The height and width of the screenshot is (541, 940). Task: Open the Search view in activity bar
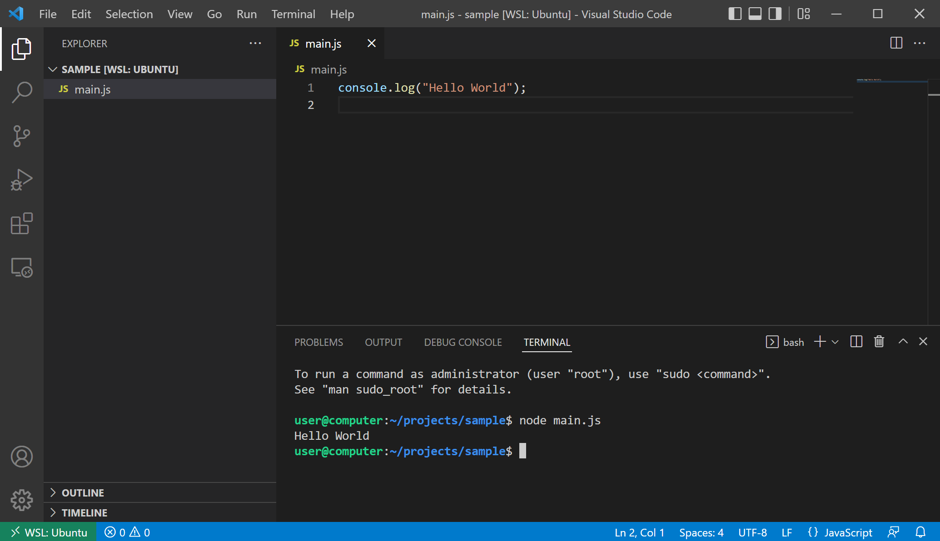pos(21,92)
